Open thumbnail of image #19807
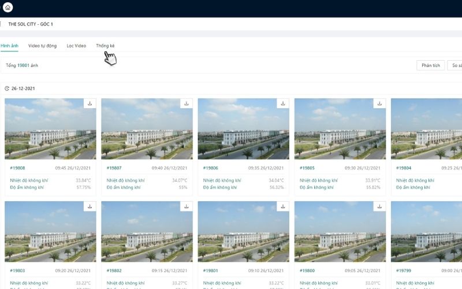 pyautogui.click(x=147, y=129)
